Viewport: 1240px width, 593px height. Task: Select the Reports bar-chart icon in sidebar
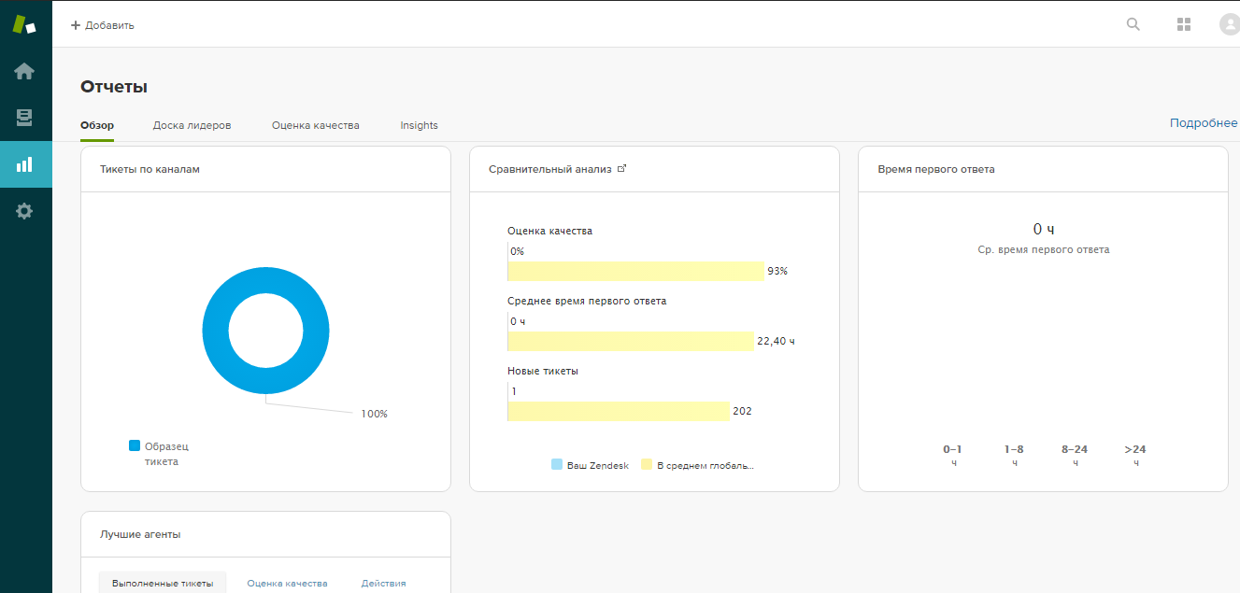click(25, 163)
